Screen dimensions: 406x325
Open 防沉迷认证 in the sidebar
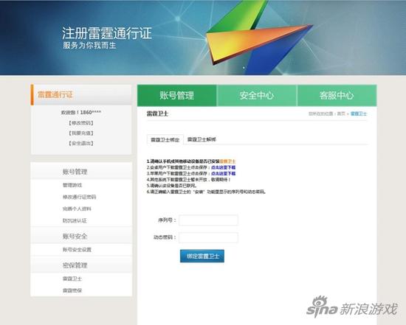(75, 220)
